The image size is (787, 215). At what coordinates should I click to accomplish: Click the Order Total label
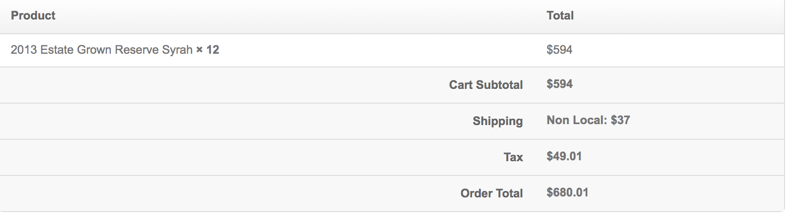pyautogui.click(x=492, y=193)
